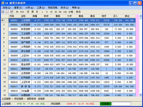Choose the 5 minute interval
Image resolution: width=143 pixels, height=107 pixels.
tap(47, 12)
